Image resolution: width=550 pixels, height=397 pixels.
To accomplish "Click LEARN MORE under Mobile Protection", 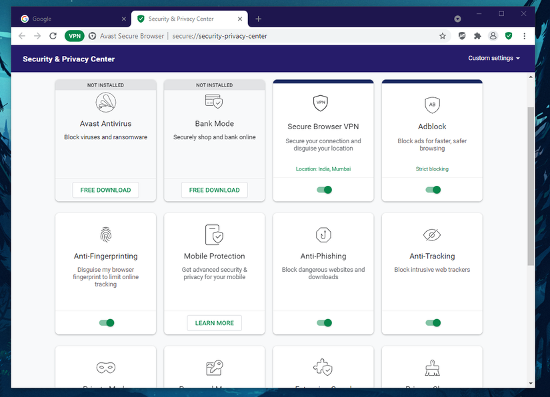I will click(214, 322).
